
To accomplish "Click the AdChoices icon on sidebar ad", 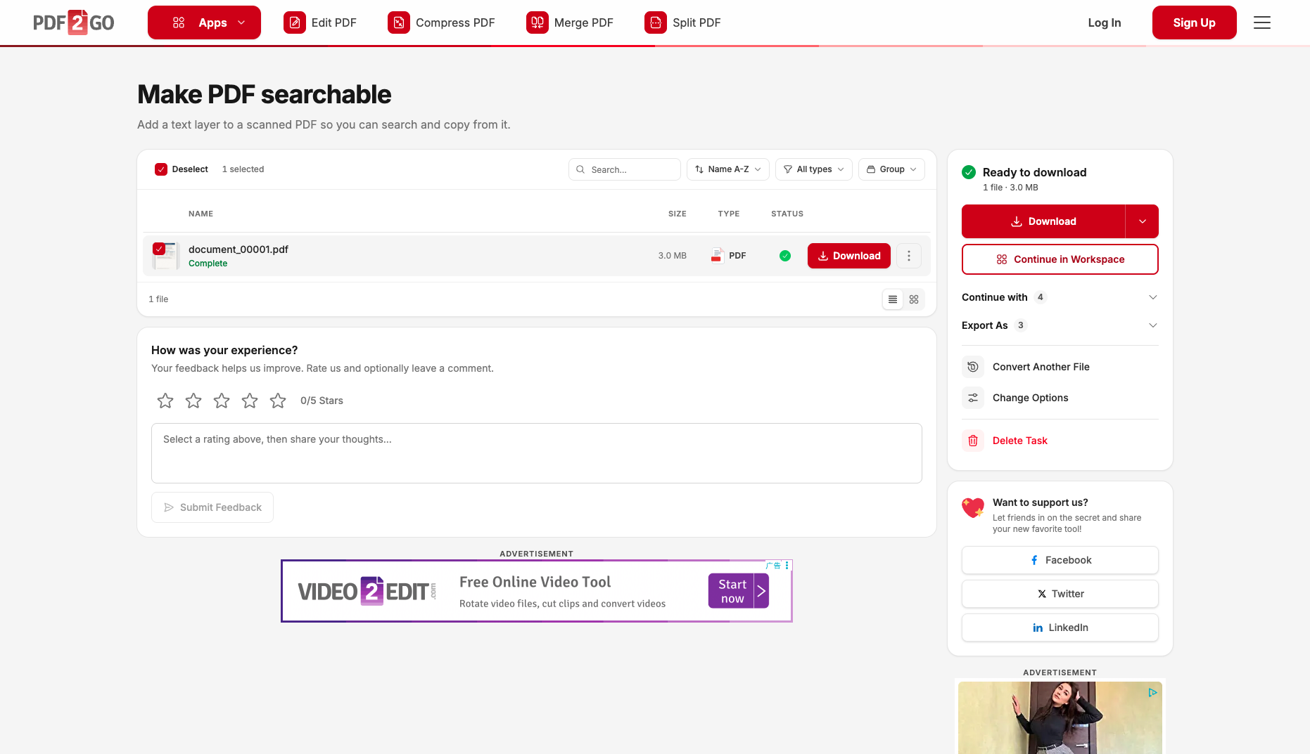I will (x=1152, y=693).
